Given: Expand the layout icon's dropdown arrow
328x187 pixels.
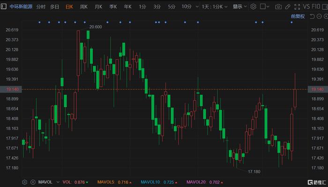Looking at the screenshot, I should pyautogui.click(x=268, y=7).
